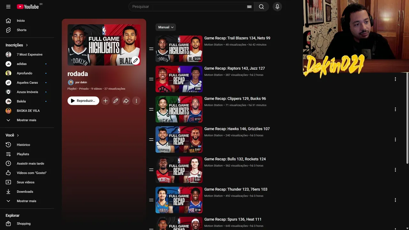Screen dimensions: 409x230
Task: Play Hawks 146, Grizzlies 107 thumbnail
Action: pyautogui.click(x=179, y=140)
